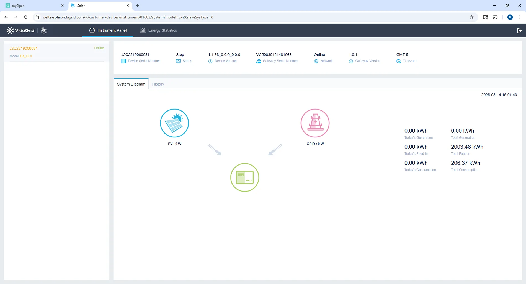The height and width of the screenshot is (284, 526).
Task: Reload the page
Action: 26,17
